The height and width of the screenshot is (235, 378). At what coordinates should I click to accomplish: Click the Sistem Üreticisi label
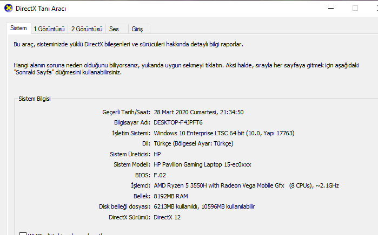point(130,154)
